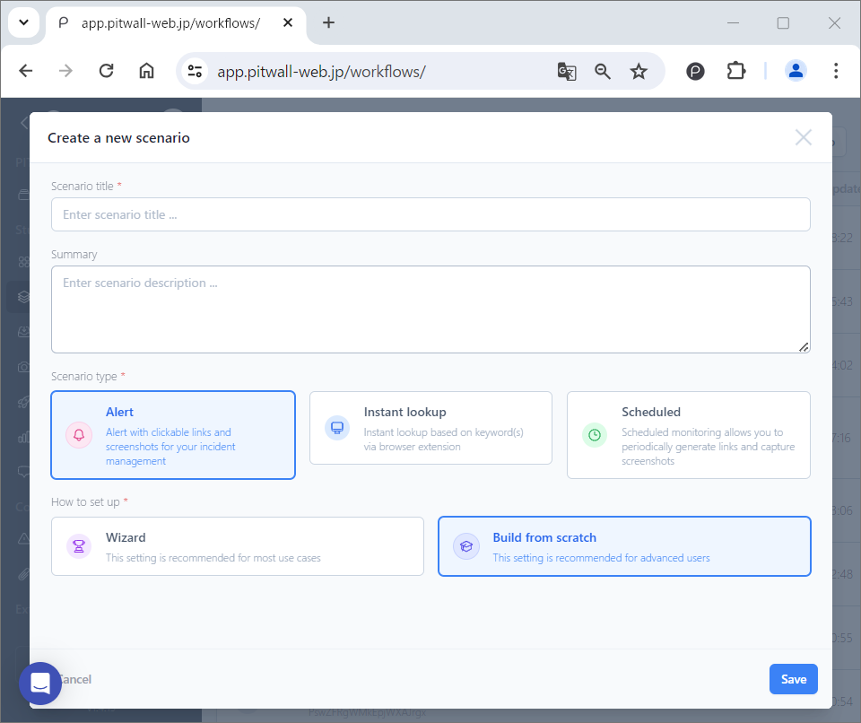Screen dimensions: 861x723
Task: Select the Wizard setup option
Action: click(x=237, y=546)
